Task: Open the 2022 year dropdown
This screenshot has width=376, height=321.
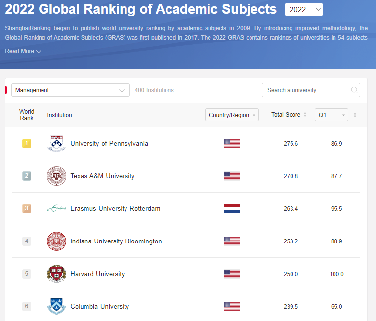Action: pos(303,10)
